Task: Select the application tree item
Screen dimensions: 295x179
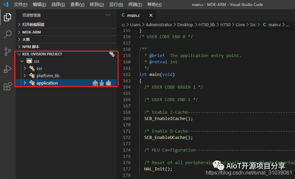Action: [x=66, y=83]
